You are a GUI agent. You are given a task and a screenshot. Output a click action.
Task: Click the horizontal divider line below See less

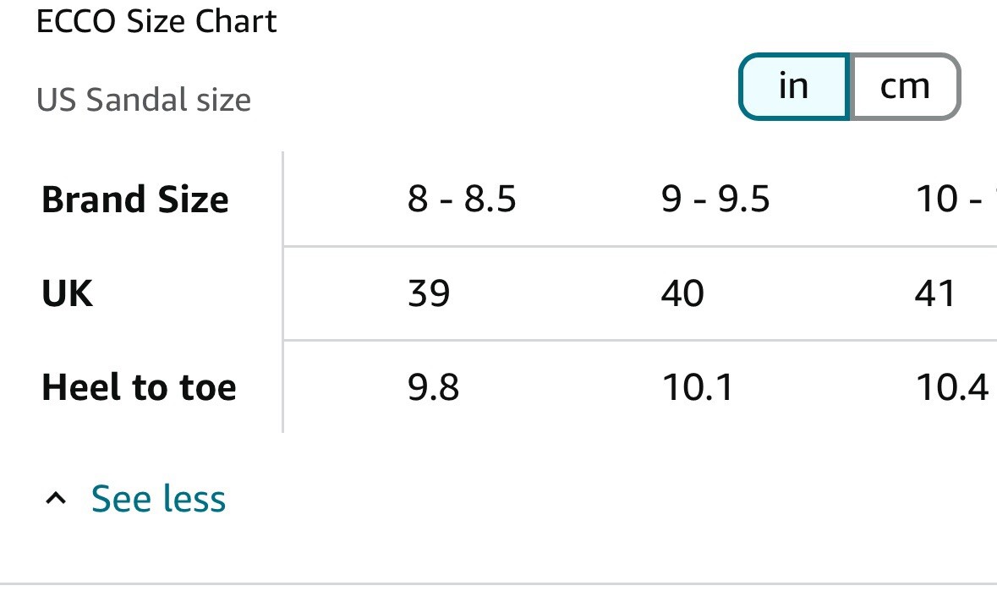(x=499, y=583)
